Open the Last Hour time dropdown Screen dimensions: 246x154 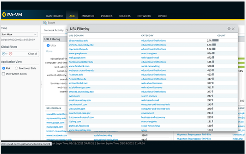(19, 34)
